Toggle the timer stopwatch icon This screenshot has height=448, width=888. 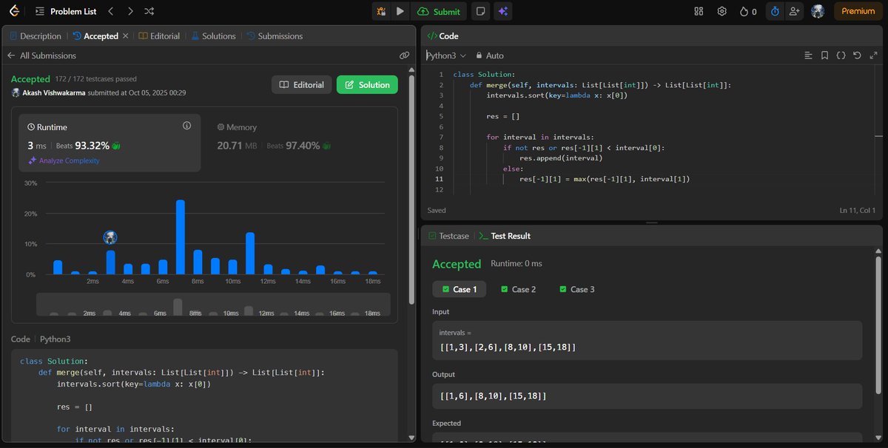coord(775,11)
